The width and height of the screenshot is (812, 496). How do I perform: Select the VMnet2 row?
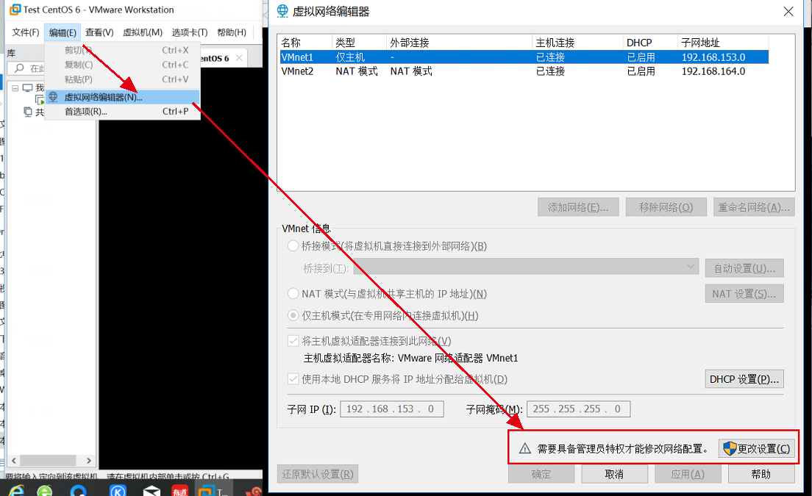tap(524, 71)
